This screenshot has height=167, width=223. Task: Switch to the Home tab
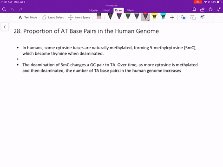coord(93,10)
